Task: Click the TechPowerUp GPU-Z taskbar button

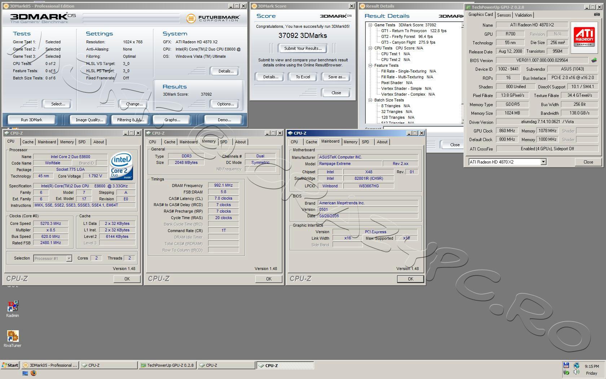Action: 167,365
